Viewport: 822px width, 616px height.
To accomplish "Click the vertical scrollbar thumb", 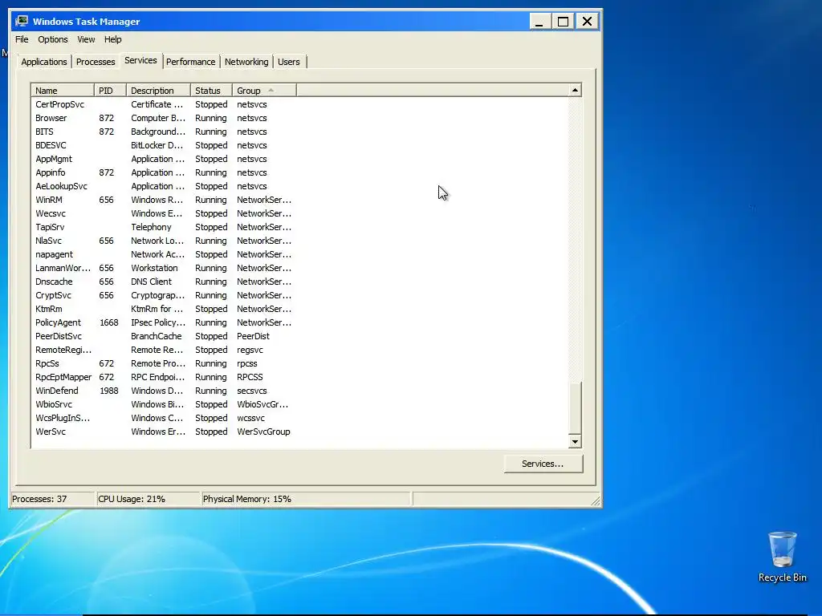I will [575, 407].
